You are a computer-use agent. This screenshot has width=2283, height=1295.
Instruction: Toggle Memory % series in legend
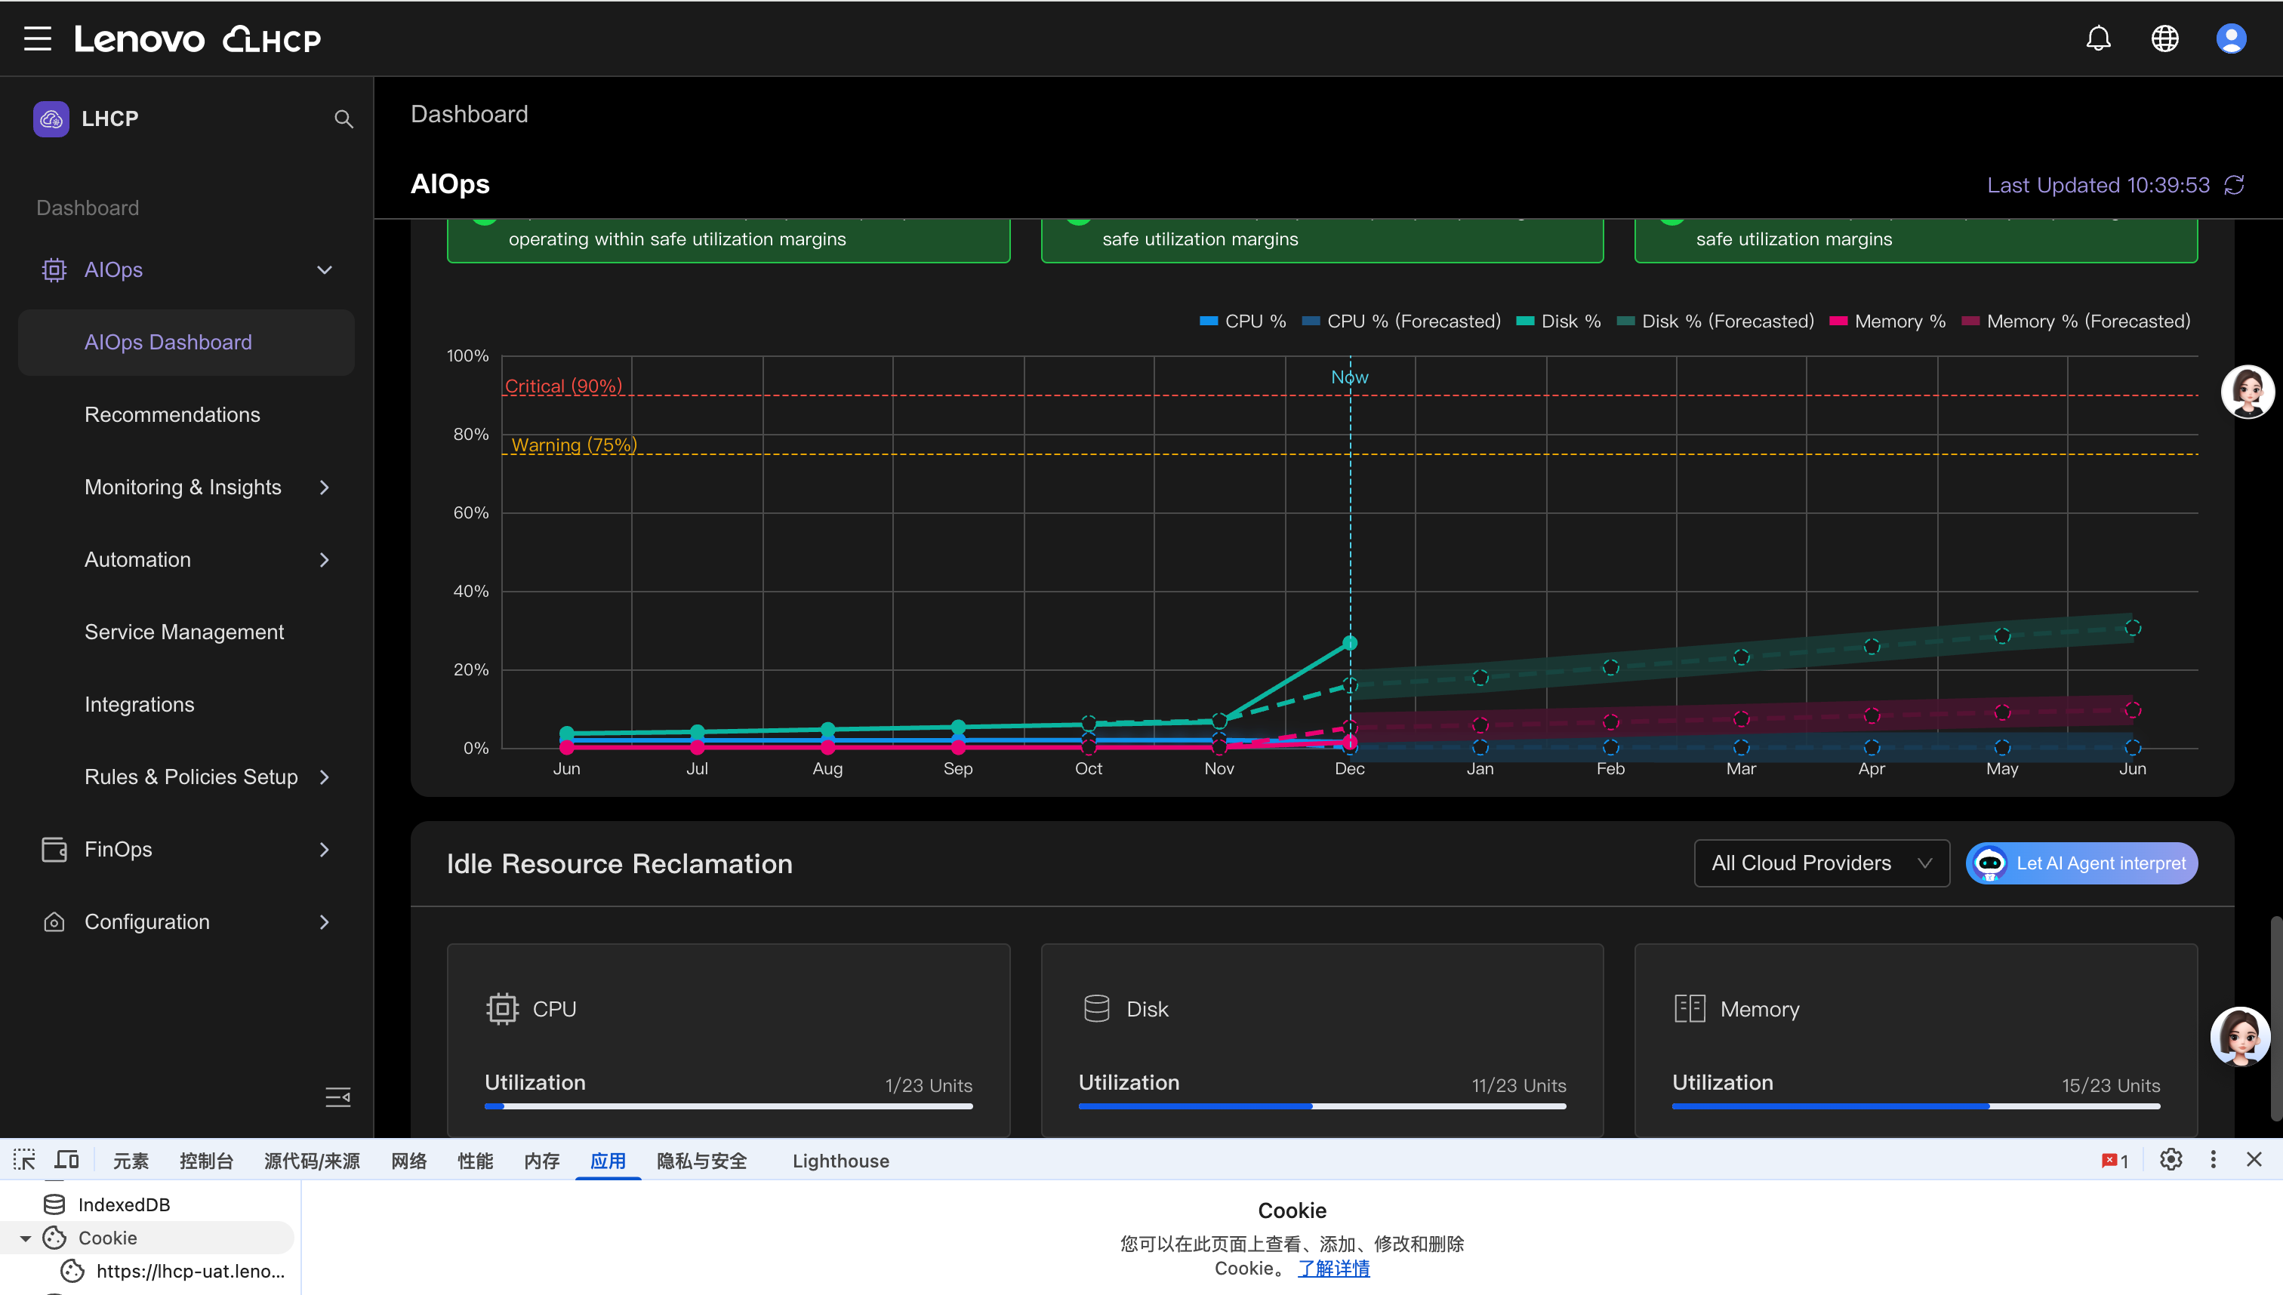1888,321
